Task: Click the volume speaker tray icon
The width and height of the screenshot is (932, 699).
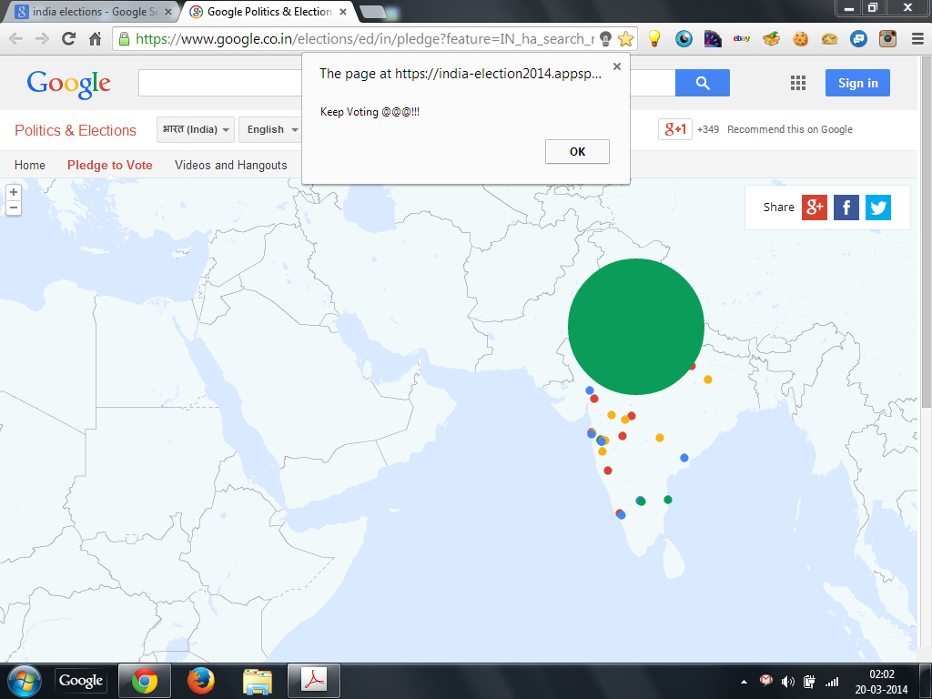Action: point(787,682)
